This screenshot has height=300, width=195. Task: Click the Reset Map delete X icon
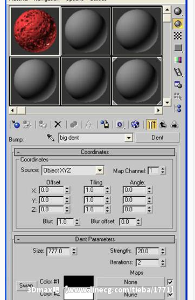58,124
